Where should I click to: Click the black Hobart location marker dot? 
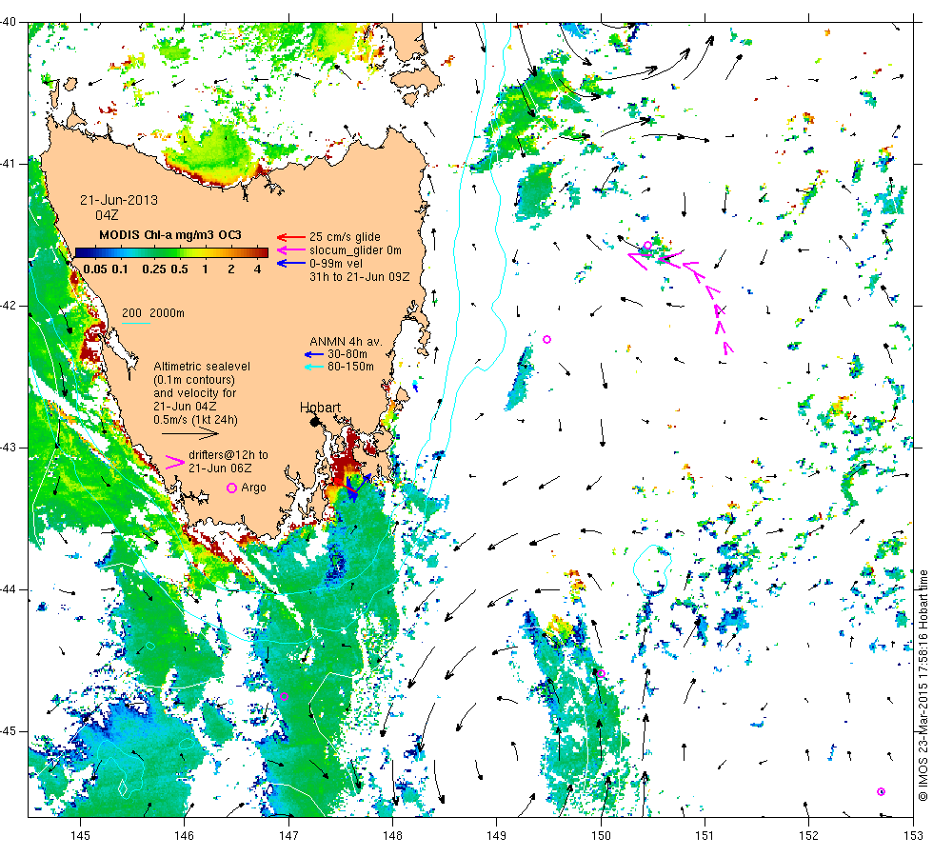click(x=314, y=422)
